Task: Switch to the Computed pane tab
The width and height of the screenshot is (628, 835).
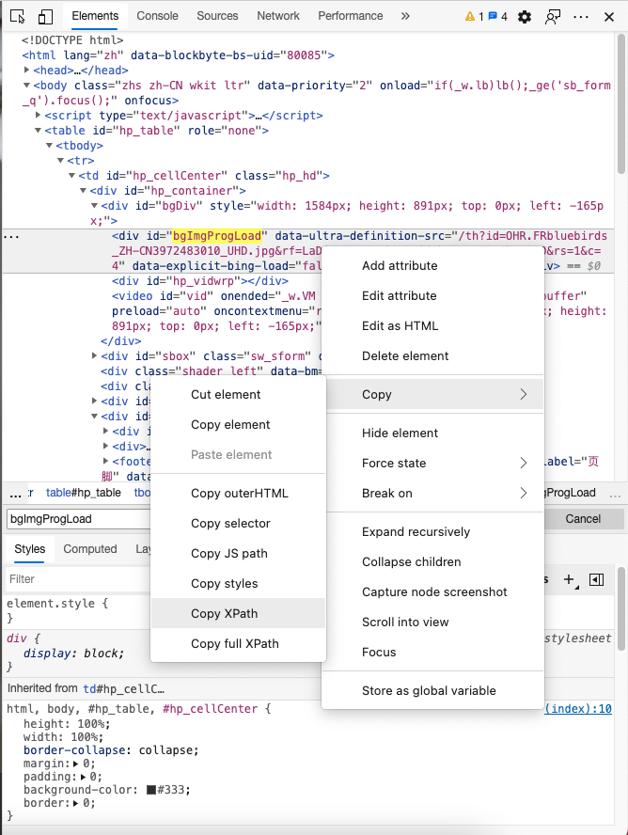Action: tap(90, 549)
